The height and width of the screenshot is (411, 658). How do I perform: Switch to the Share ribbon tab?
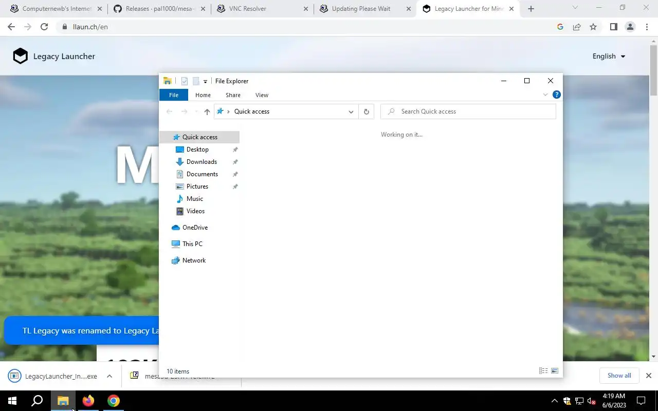[x=233, y=95]
